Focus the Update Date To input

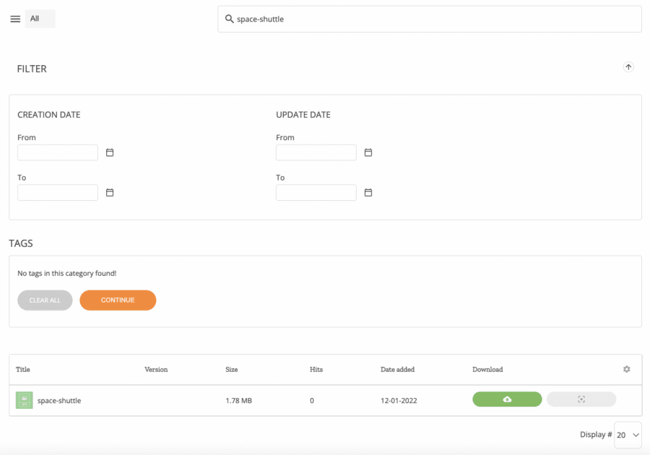point(316,193)
